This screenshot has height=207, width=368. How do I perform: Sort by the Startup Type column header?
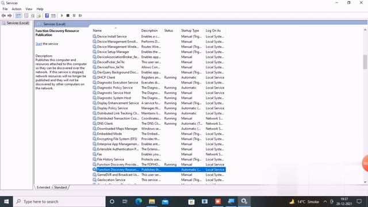(190, 30)
